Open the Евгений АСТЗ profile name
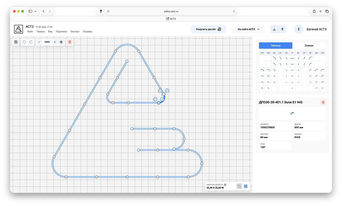This screenshot has width=342, height=206. tap(316, 29)
